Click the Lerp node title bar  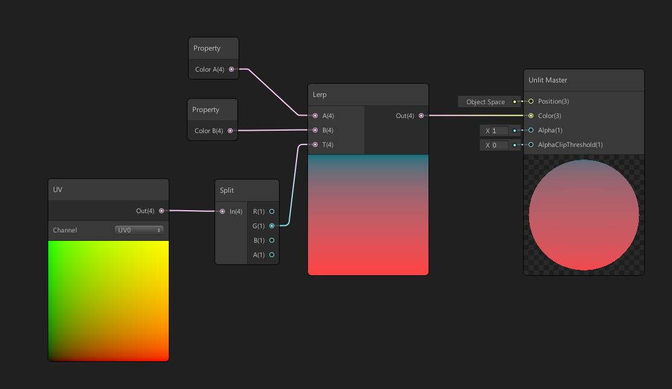[368, 95]
